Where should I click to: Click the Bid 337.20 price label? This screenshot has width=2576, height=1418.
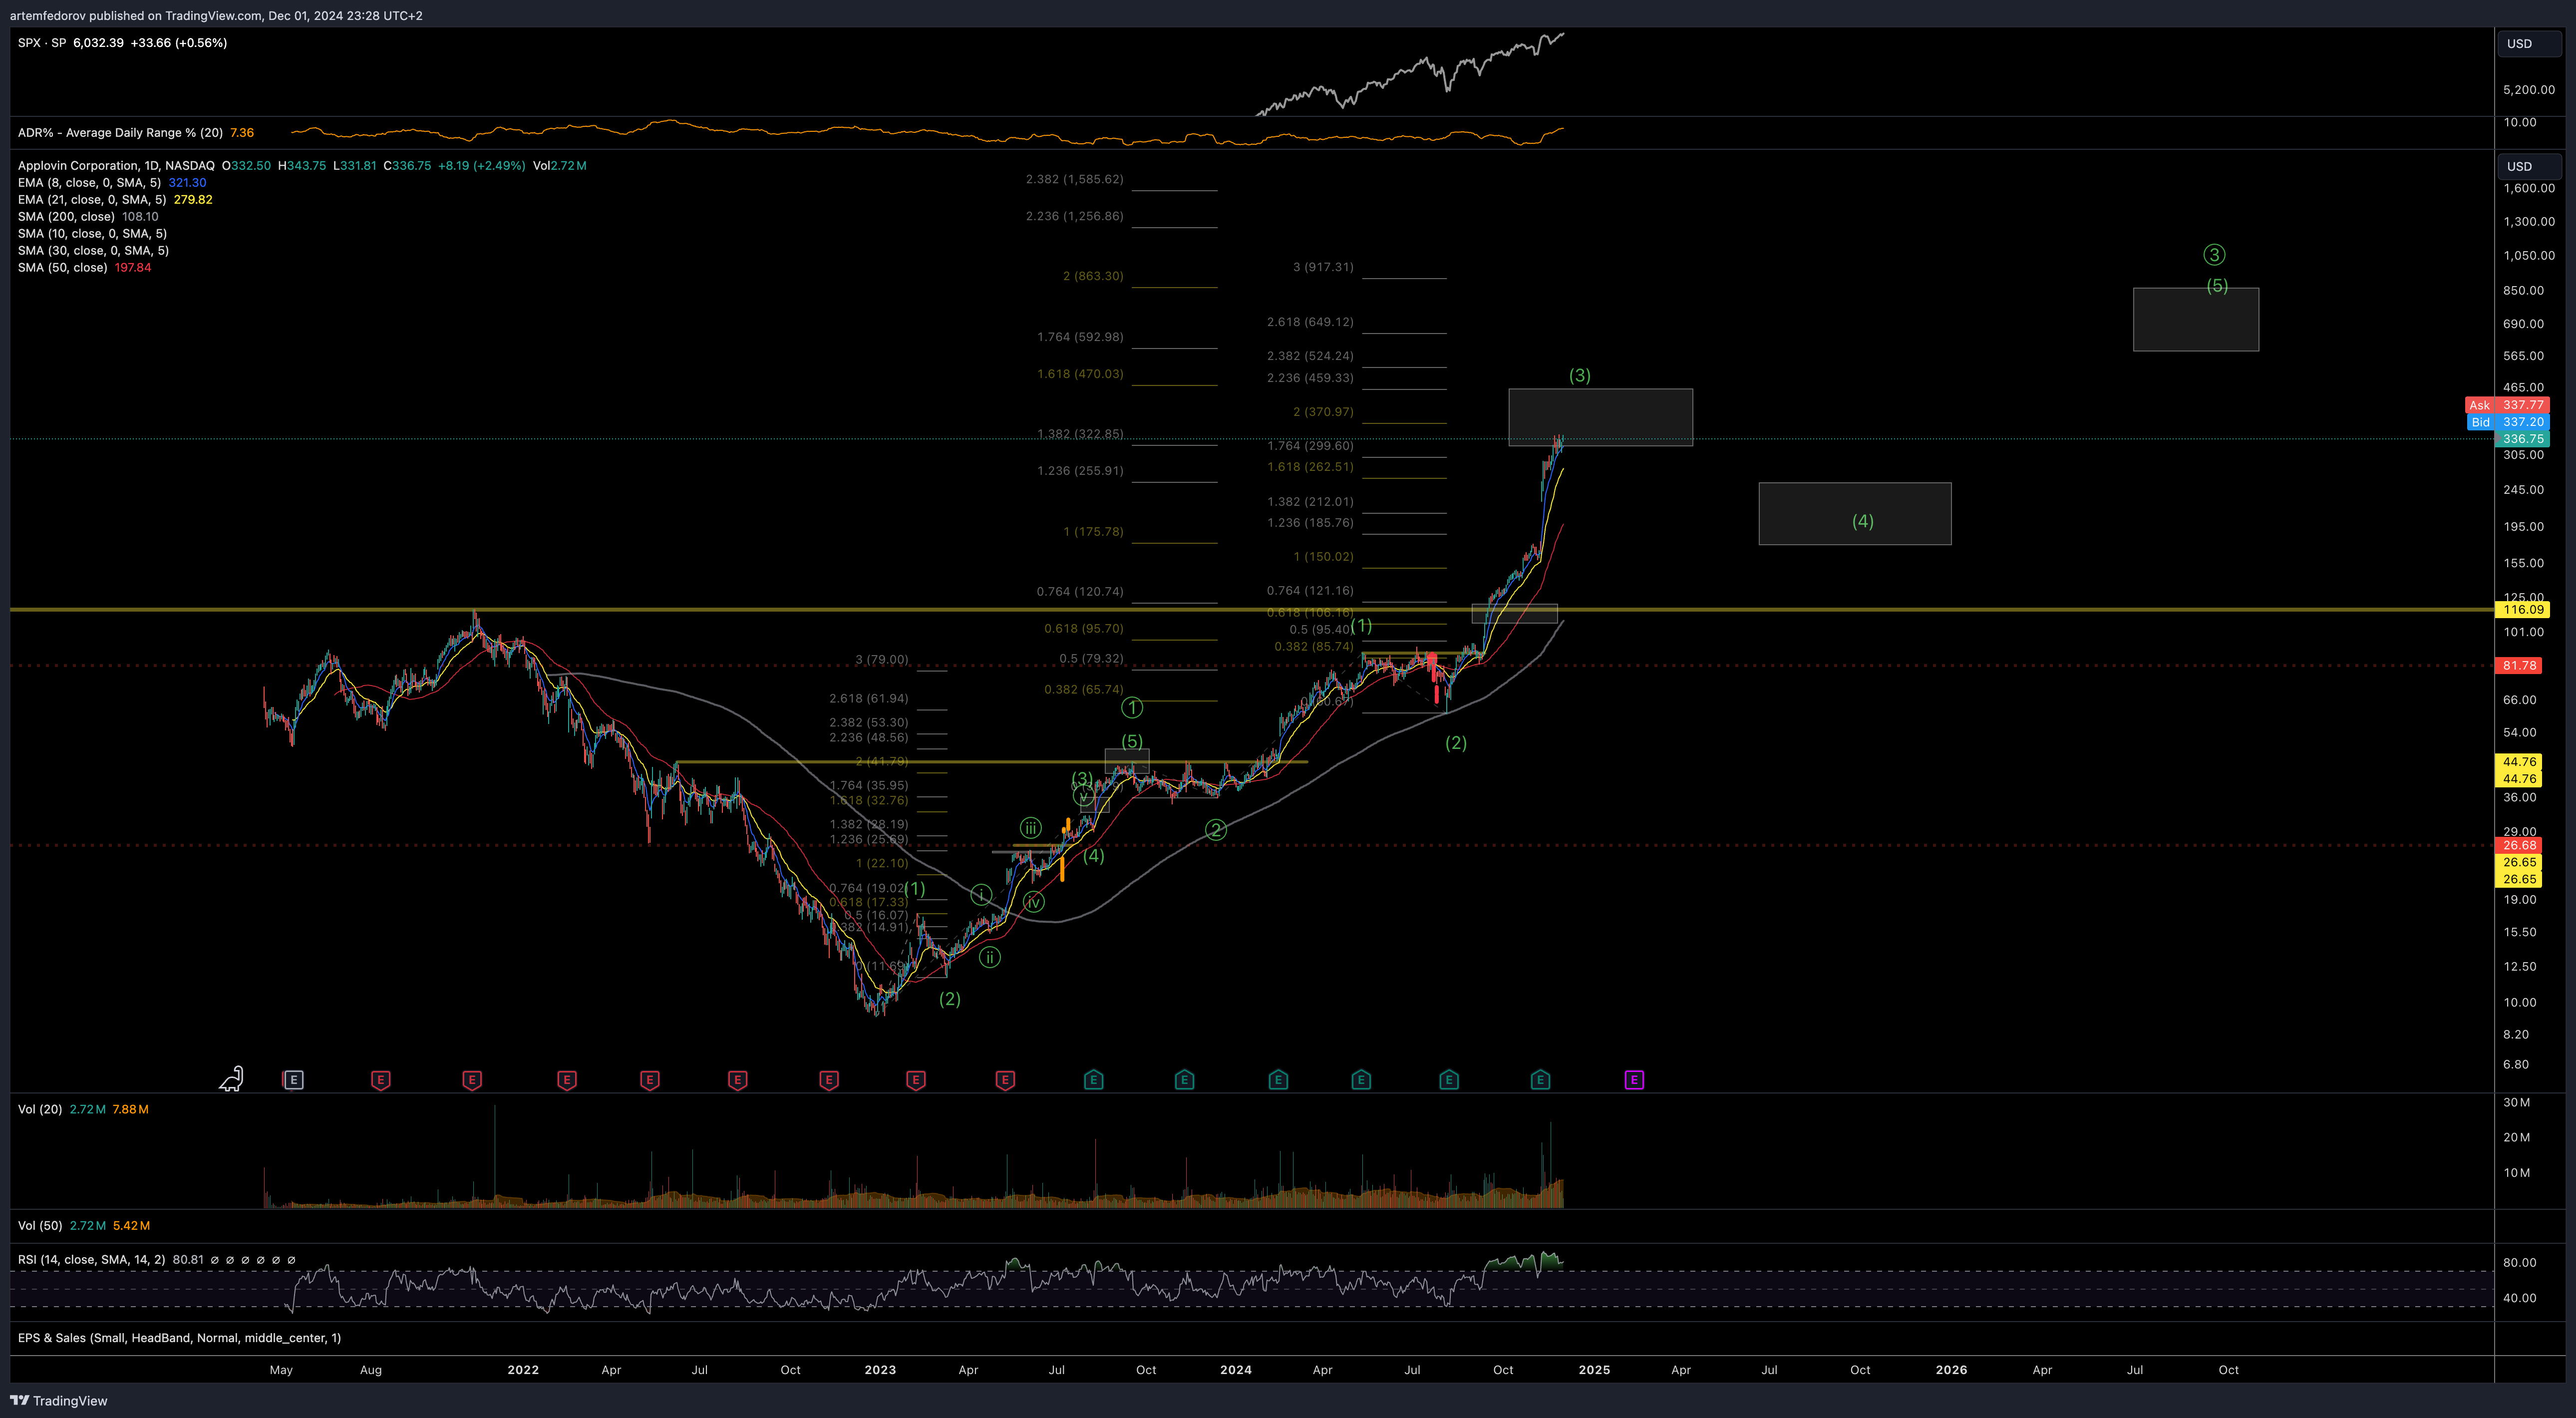2507,422
